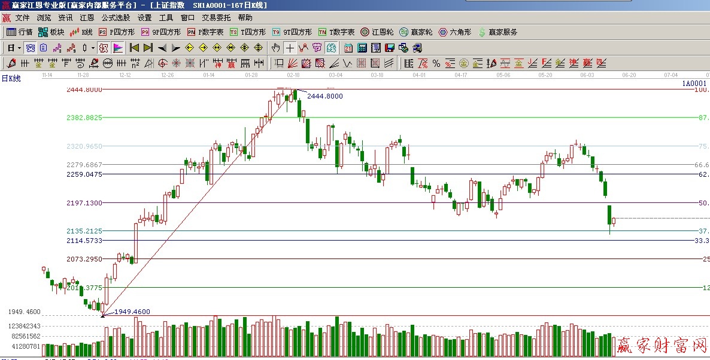Toggle the crosshair cursor tool
The height and width of the screenshot is (360, 710).
(290, 48)
